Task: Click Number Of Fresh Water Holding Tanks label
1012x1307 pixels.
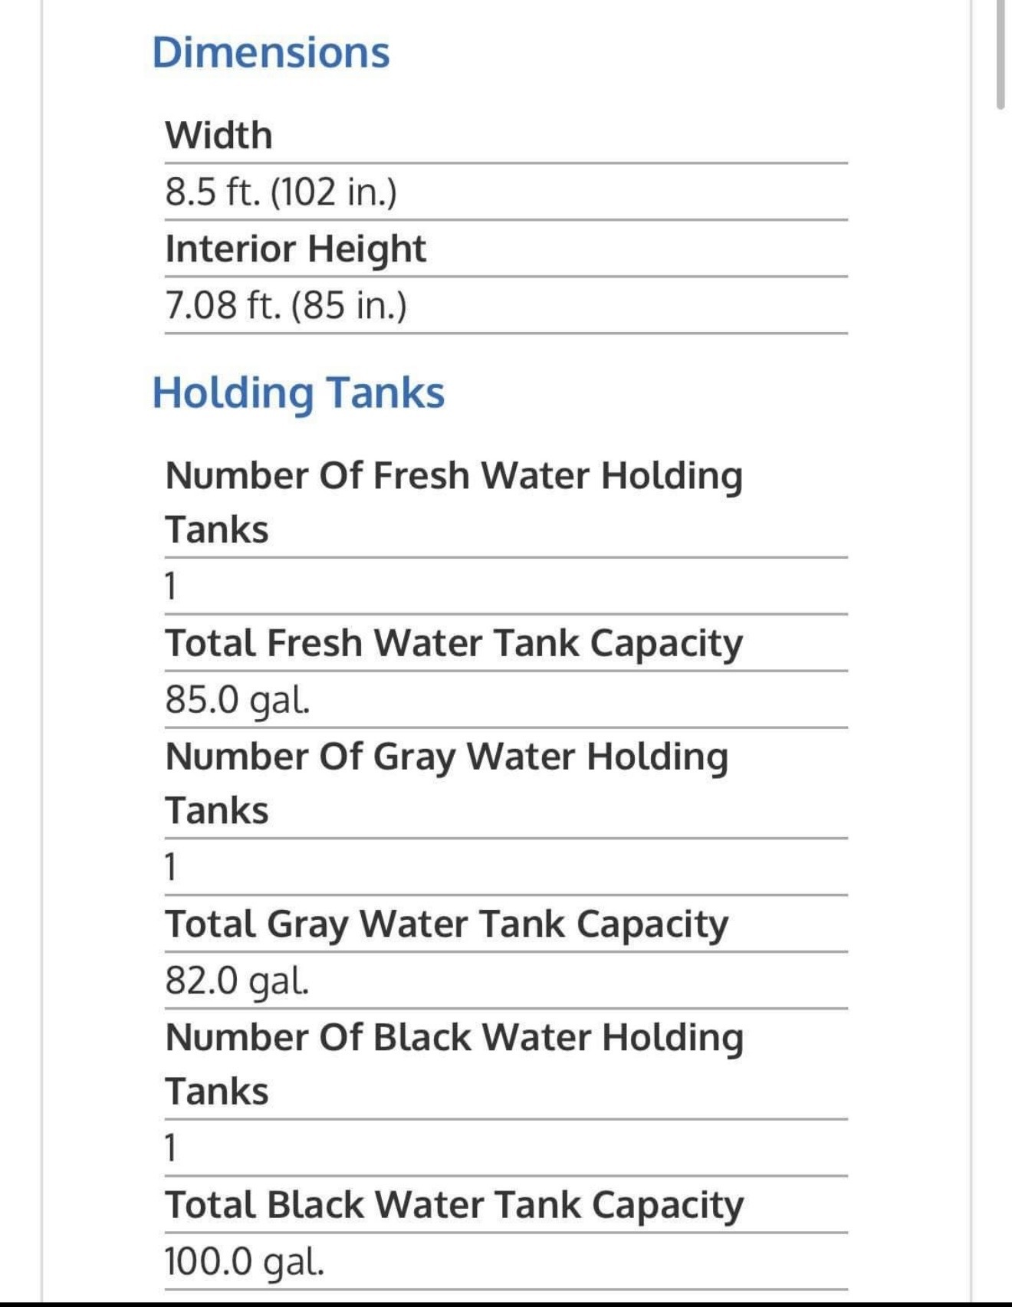Action: coord(454,502)
